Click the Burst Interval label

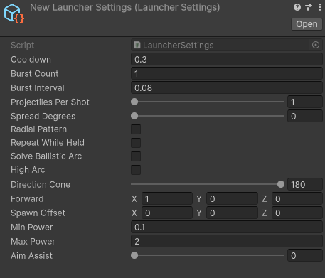(x=38, y=87)
